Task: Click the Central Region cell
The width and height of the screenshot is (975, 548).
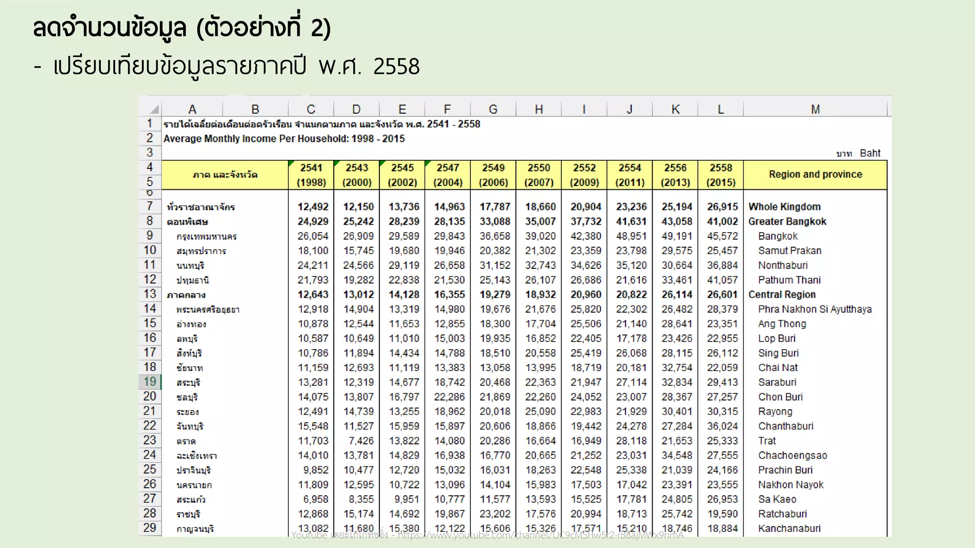Action: [782, 294]
